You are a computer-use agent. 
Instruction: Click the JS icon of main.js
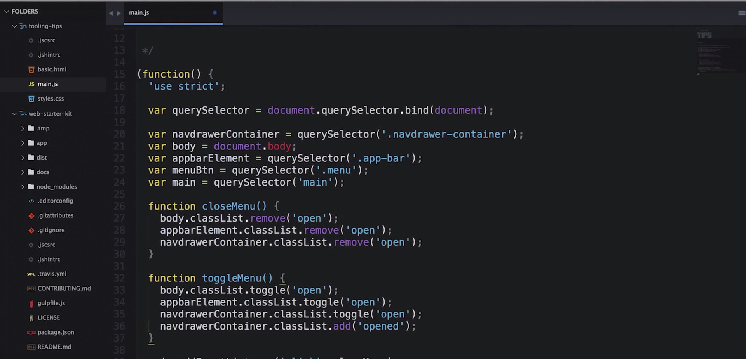coord(31,84)
